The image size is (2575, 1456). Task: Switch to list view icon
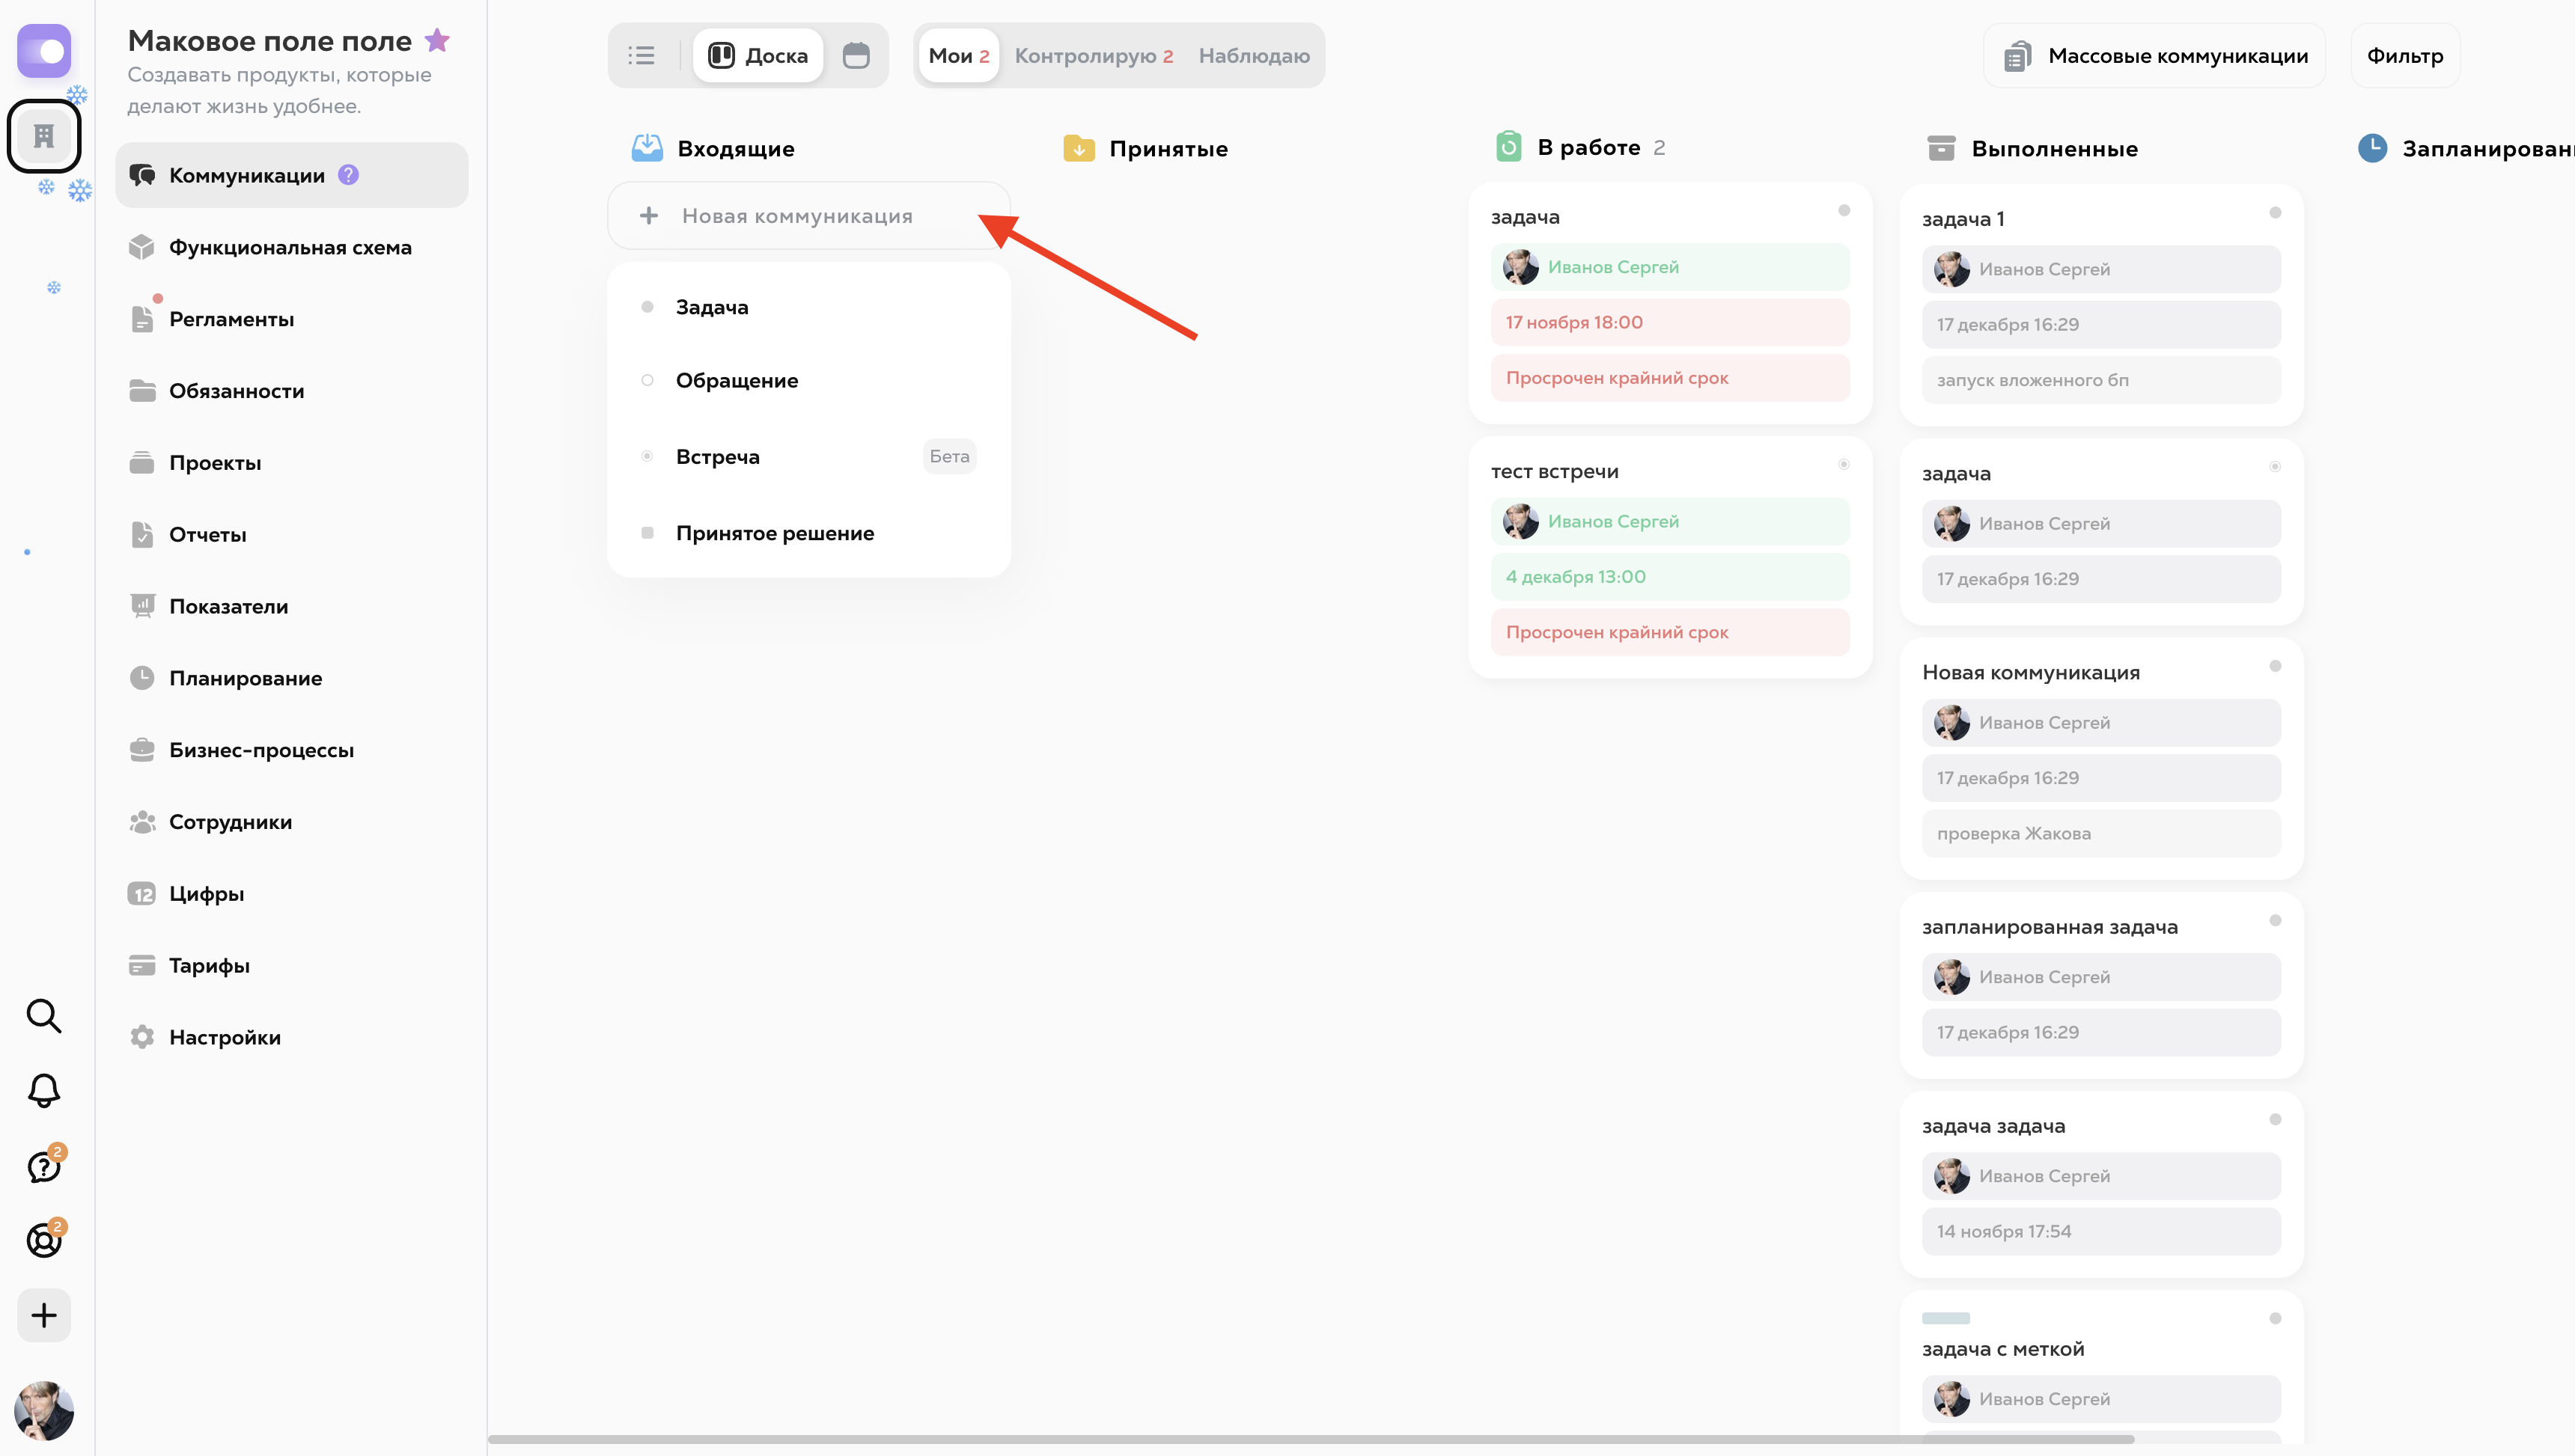tap(642, 56)
